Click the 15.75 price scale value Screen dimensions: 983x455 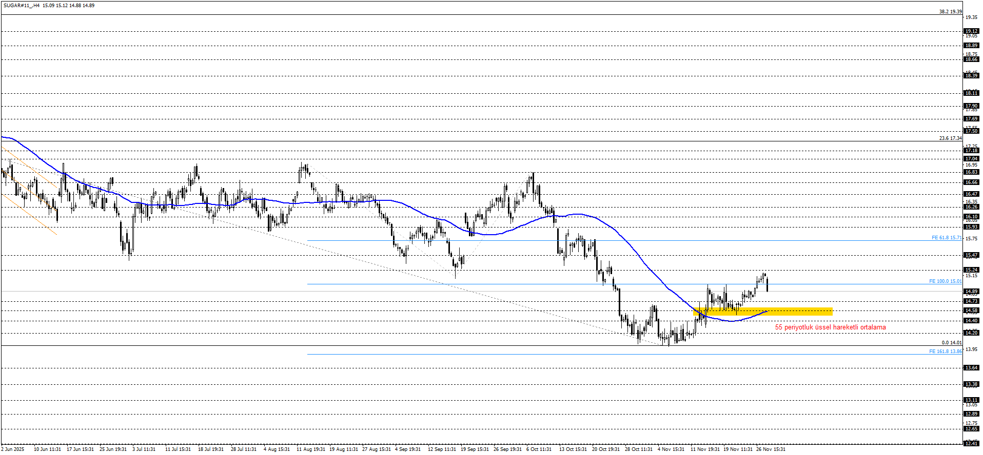point(971,239)
